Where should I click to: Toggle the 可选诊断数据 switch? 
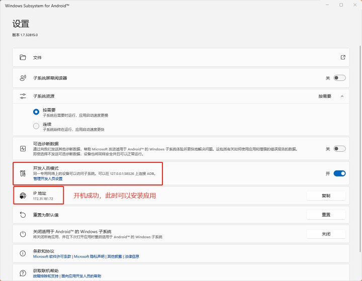pos(339,149)
